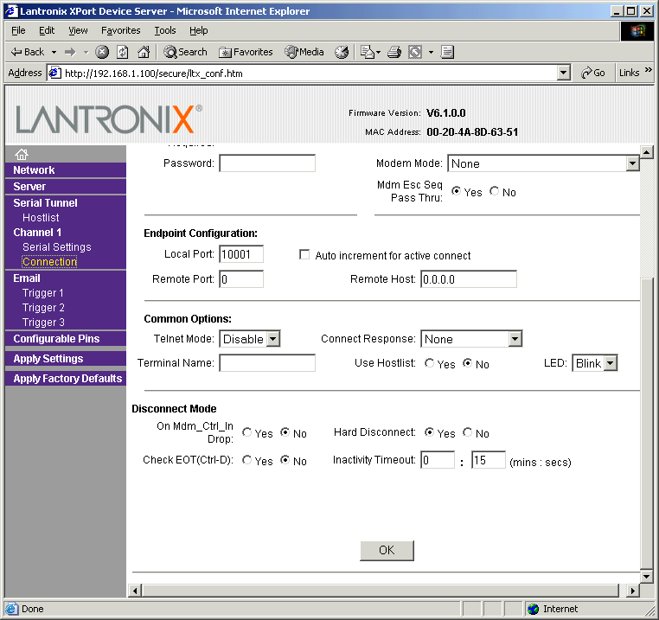
Task: Select Yes for Use Hostlist
Action: pos(429,363)
